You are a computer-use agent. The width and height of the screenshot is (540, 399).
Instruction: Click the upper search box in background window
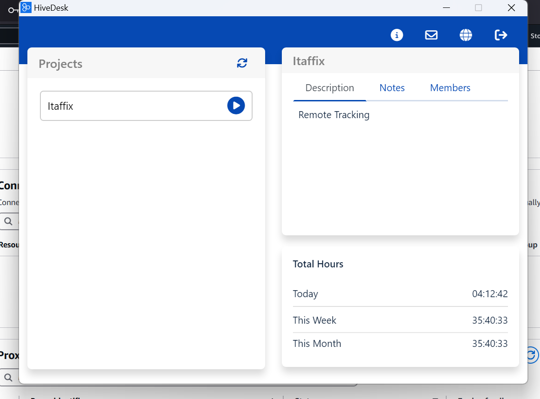(x=10, y=221)
